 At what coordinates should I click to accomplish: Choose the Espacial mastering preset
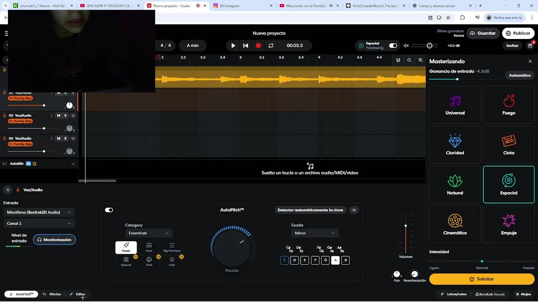pos(509,185)
